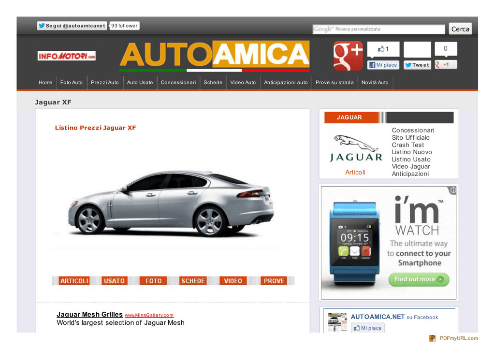Open the Concessionari menu item

coord(178,82)
